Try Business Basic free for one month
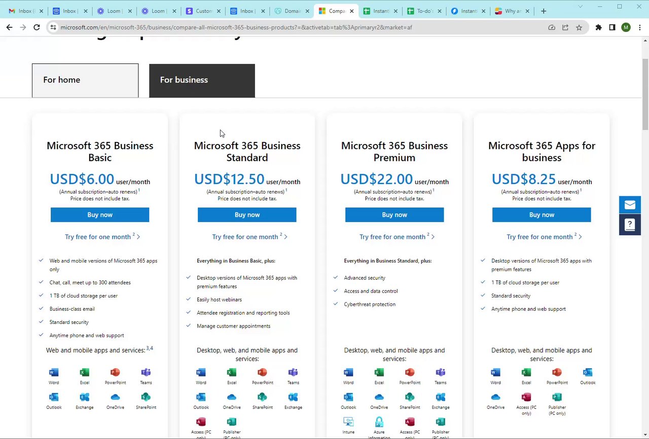The height and width of the screenshot is (439, 649). (102, 237)
